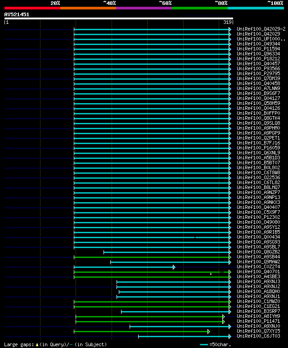Viewport: 288px width, 348px height.
Task: Click the red ~20% identity color bar
Action: coord(32,8)
